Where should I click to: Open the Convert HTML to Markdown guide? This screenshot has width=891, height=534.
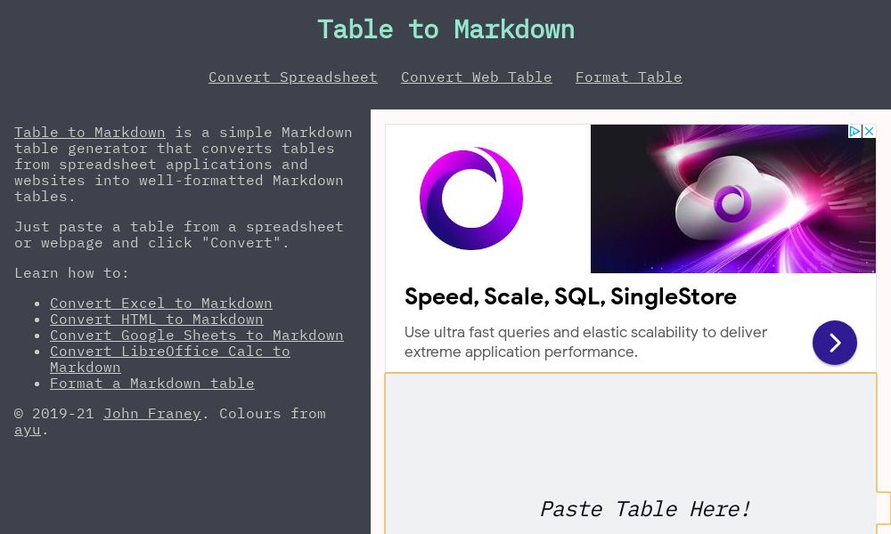[157, 319]
